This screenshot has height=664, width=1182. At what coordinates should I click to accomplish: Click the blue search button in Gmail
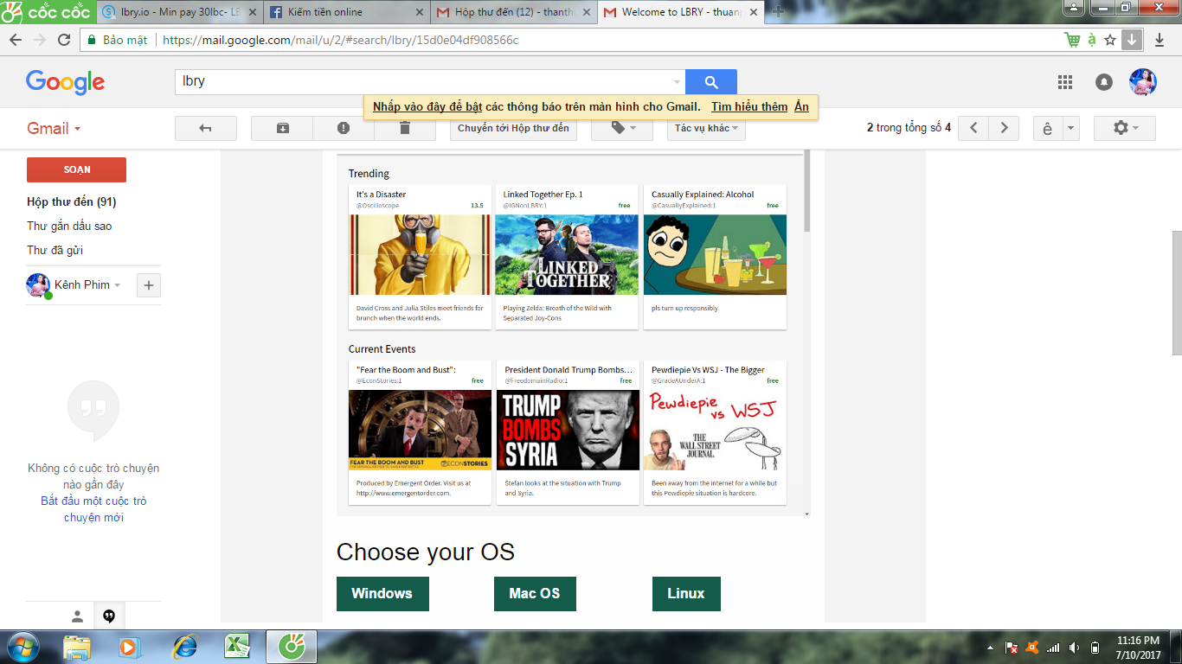pyautogui.click(x=711, y=82)
